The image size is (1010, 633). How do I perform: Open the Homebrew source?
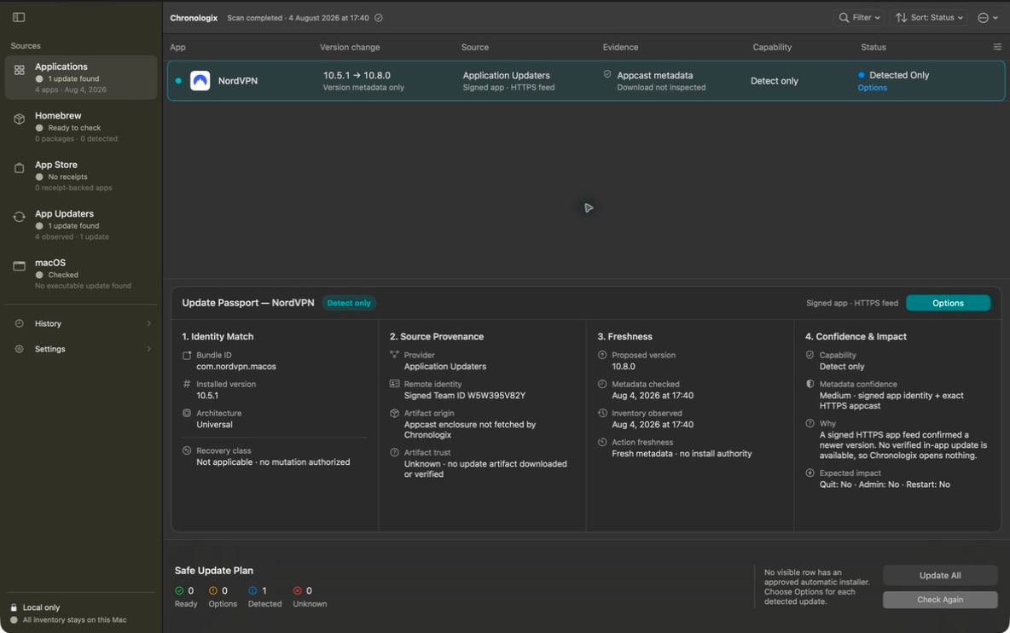point(80,126)
